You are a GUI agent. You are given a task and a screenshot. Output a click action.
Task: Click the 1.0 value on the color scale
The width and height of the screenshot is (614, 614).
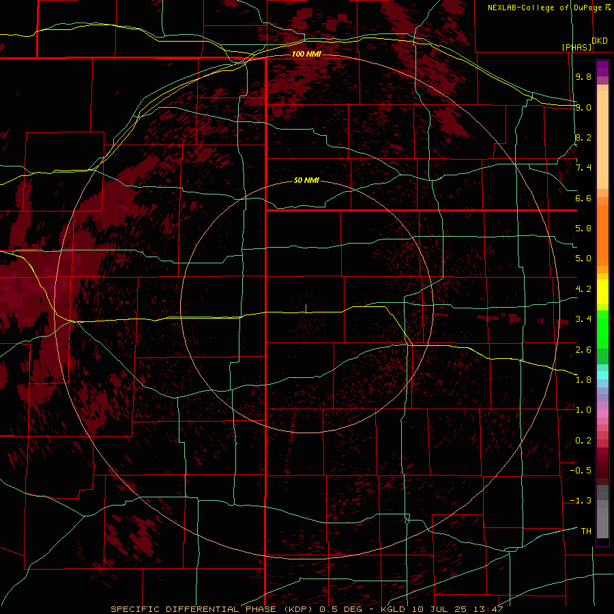pos(583,410)
